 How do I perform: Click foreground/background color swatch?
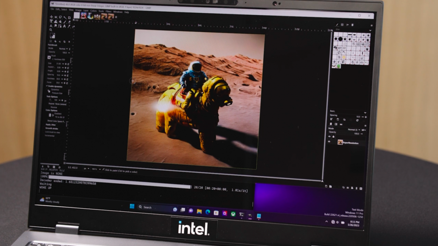click(53, 36)
